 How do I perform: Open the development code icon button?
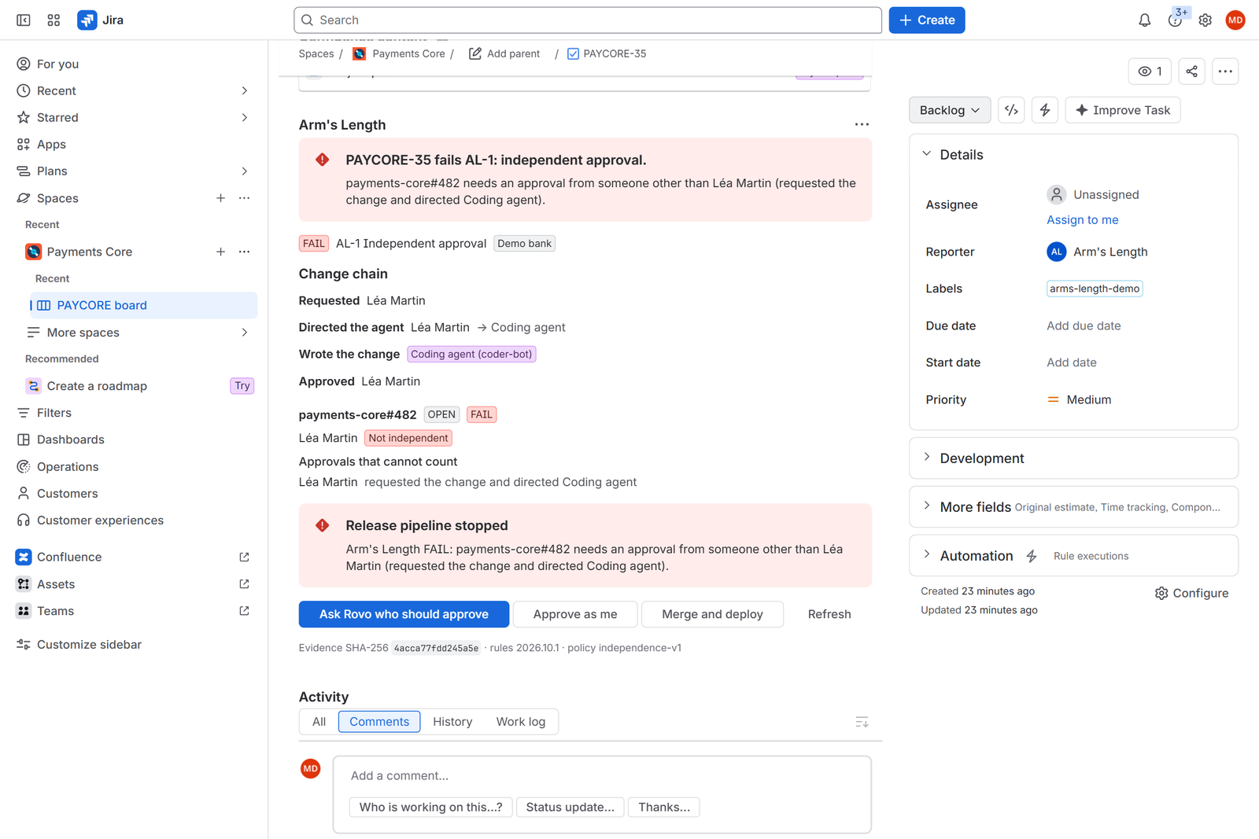tap(1011, 110)
